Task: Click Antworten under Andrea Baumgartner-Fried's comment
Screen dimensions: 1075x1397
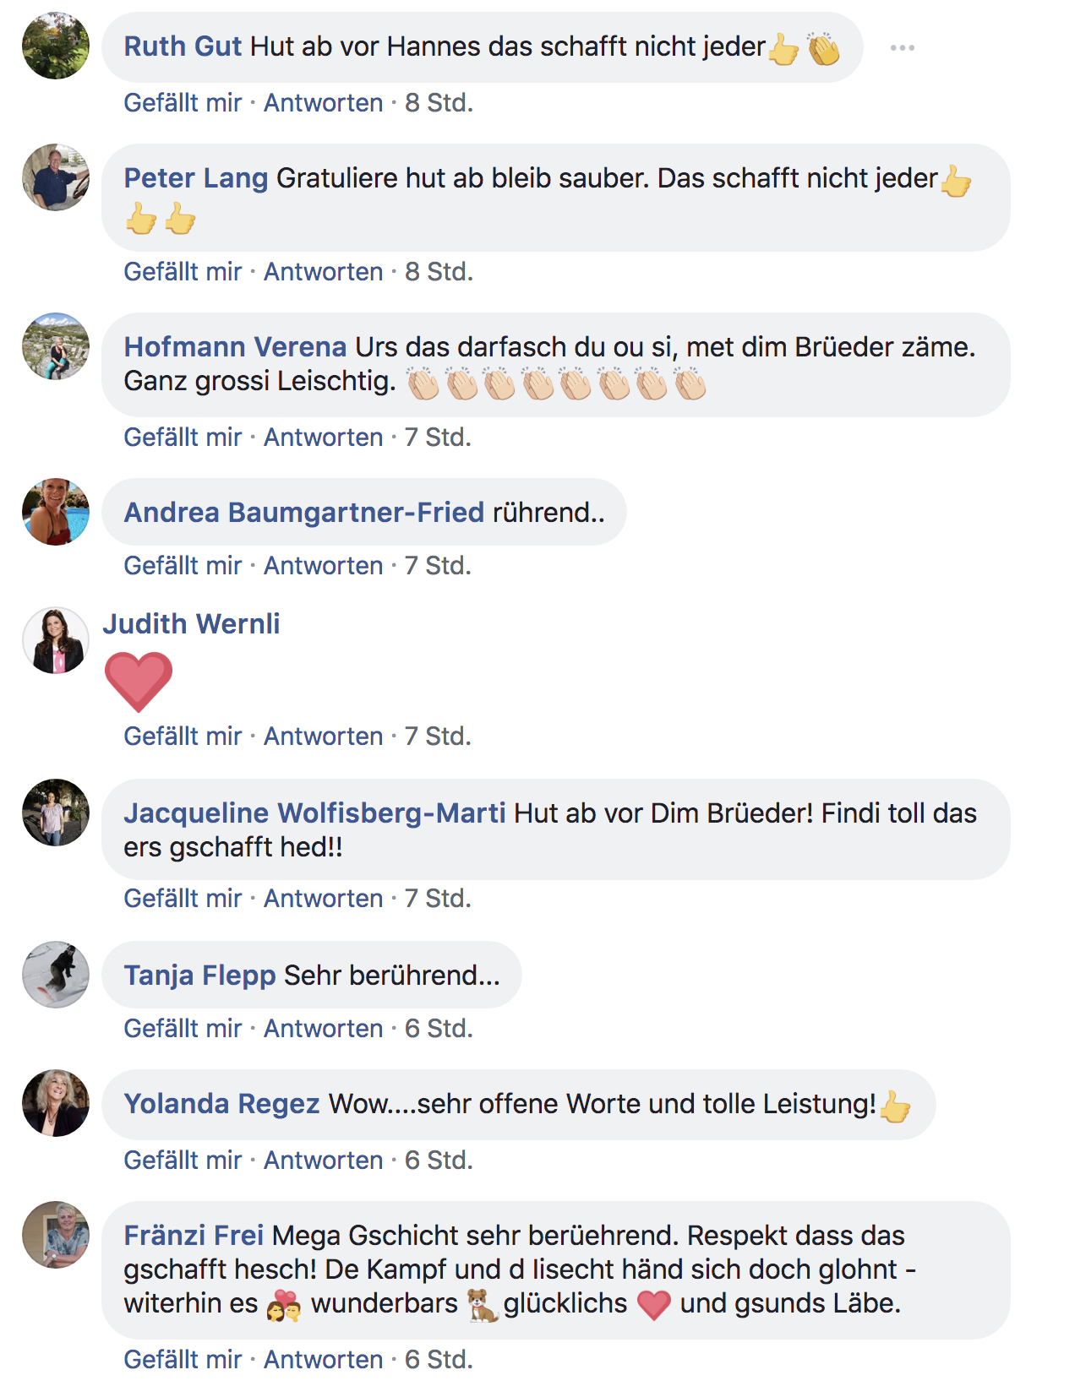Action: (324, 566)
